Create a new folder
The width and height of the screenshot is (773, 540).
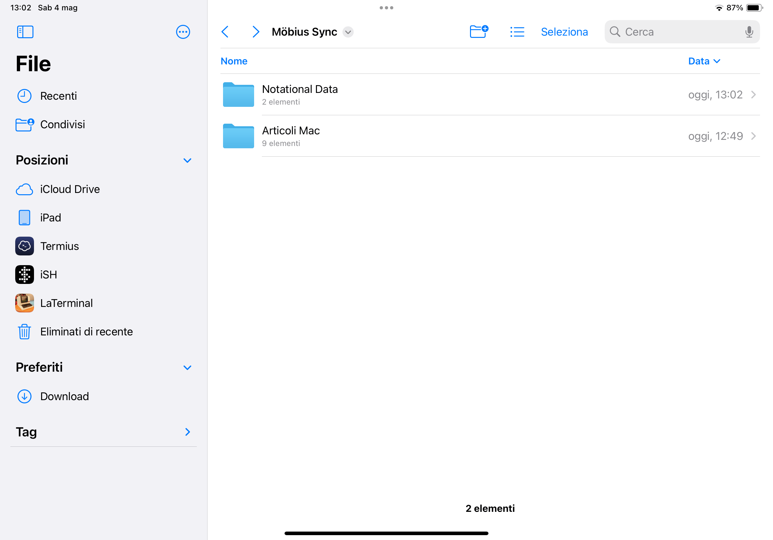478,32
